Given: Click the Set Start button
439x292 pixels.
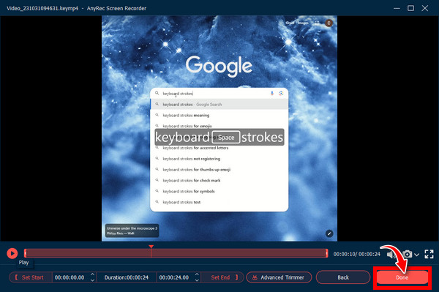Looking at the screenshot, I should pos(30,277).
